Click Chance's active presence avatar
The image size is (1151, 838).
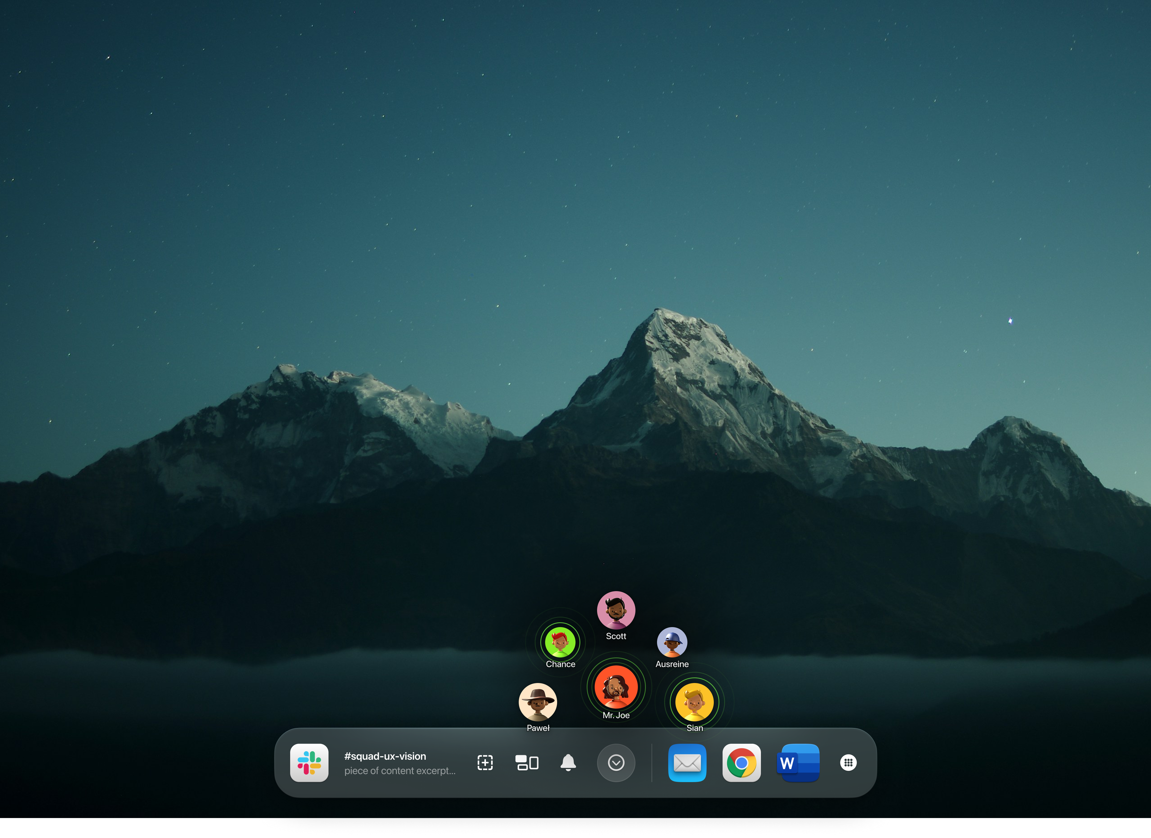[560, 643]
